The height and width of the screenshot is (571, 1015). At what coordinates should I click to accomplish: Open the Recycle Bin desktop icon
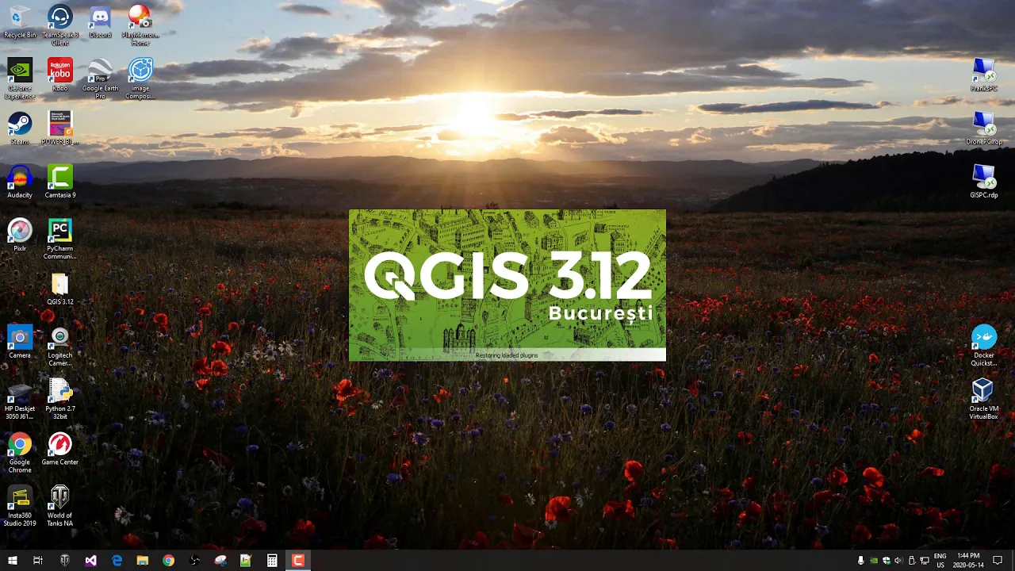(x=20, y=21)
